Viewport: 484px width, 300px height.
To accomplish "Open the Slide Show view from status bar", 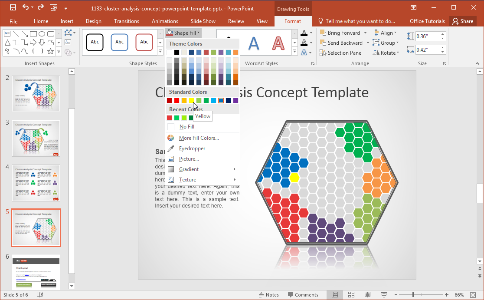I will click(x=383, y=294).
